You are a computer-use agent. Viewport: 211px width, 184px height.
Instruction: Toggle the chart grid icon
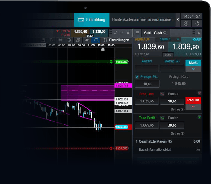click(60, 40)
